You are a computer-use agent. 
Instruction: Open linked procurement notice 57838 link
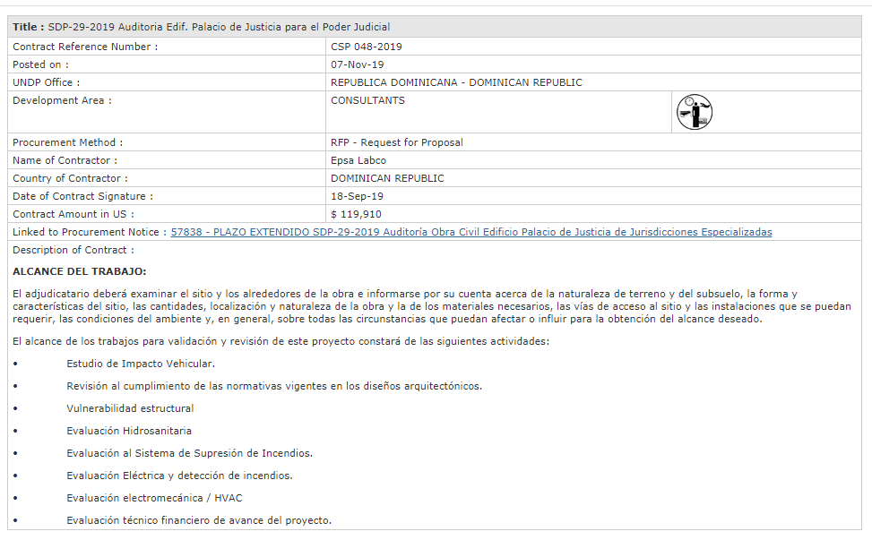471,232
